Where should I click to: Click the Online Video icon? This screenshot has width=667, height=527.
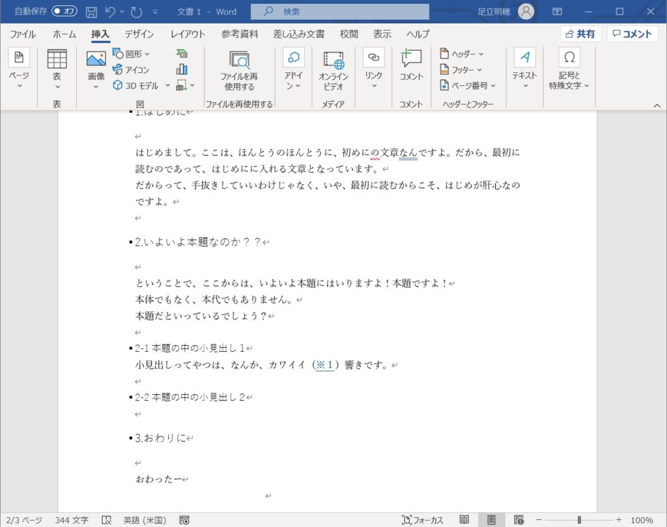(x=333, y=68)
